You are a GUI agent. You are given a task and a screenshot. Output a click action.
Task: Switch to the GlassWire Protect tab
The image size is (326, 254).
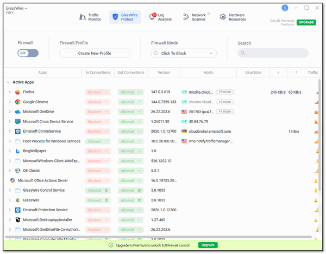pos(125,17)
